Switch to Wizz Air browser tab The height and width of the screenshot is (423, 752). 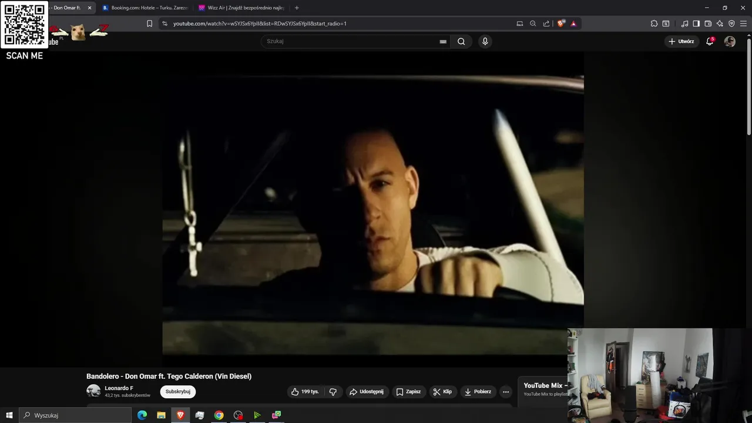[x=241, y=8]
